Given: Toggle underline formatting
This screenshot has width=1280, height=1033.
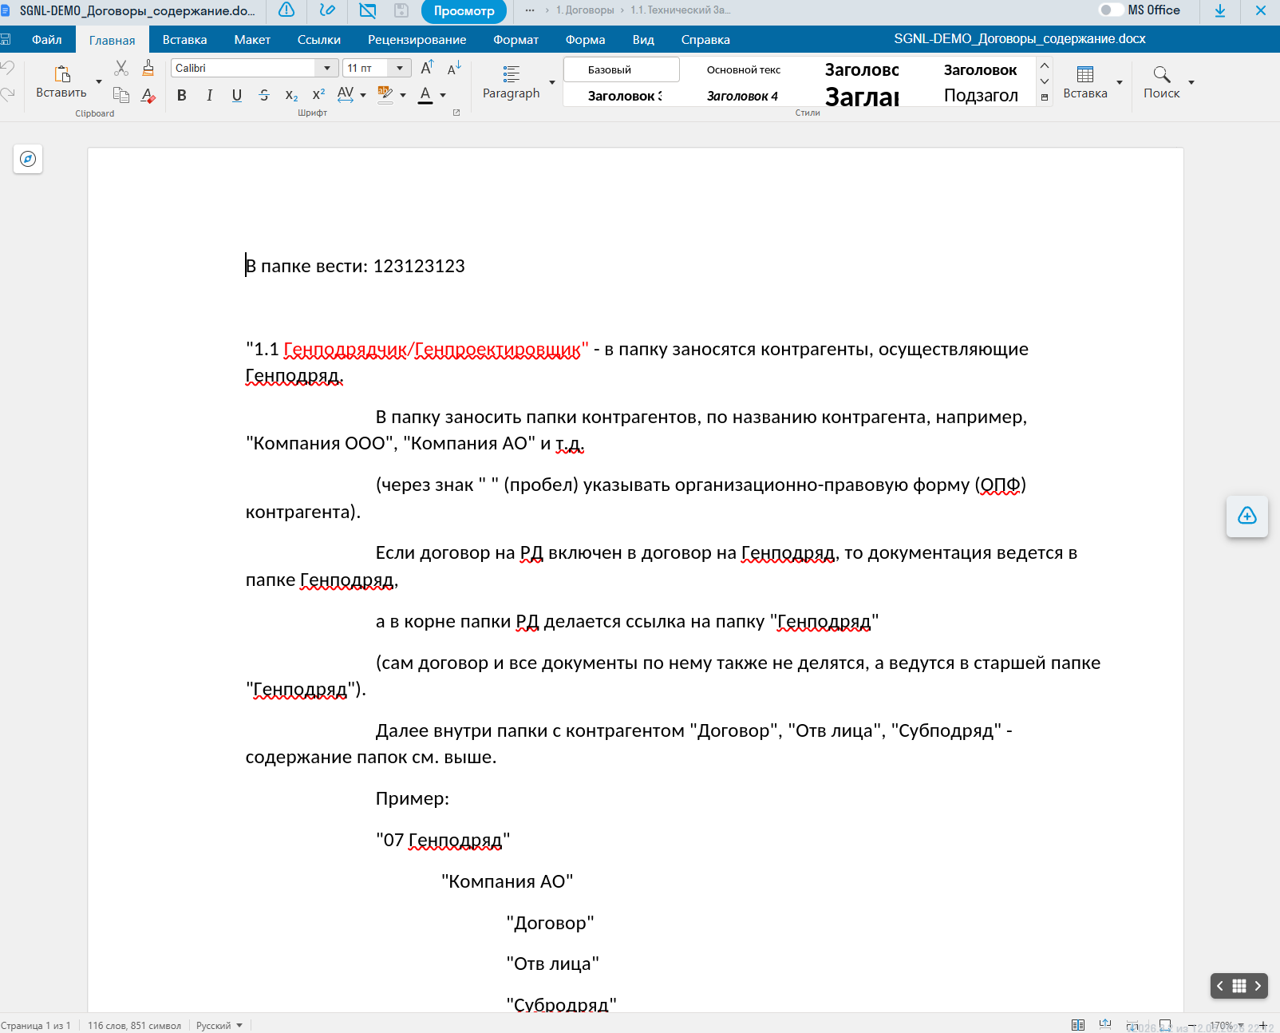Looking at the screenshot, I should pyautogui.click(x=237, y=95).
